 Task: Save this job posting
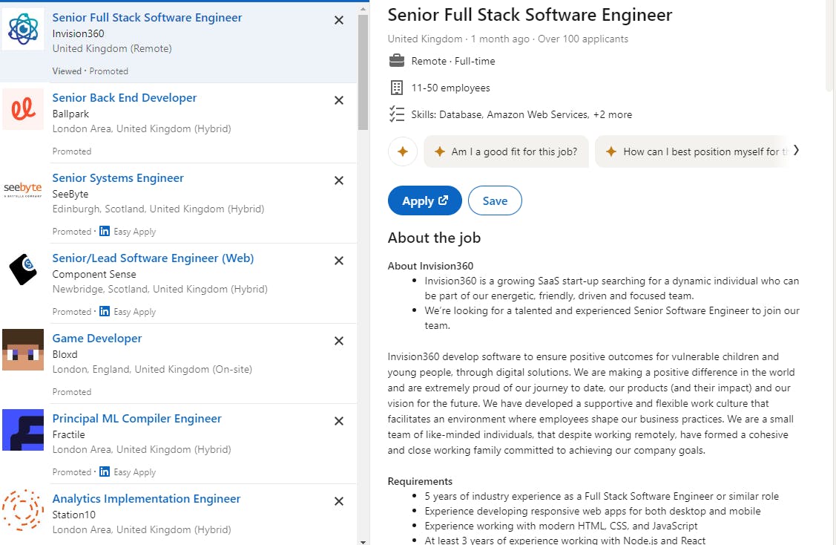[x=495, y=200]
